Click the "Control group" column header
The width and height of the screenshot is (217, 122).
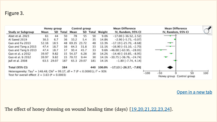click(x=81, y=29)
